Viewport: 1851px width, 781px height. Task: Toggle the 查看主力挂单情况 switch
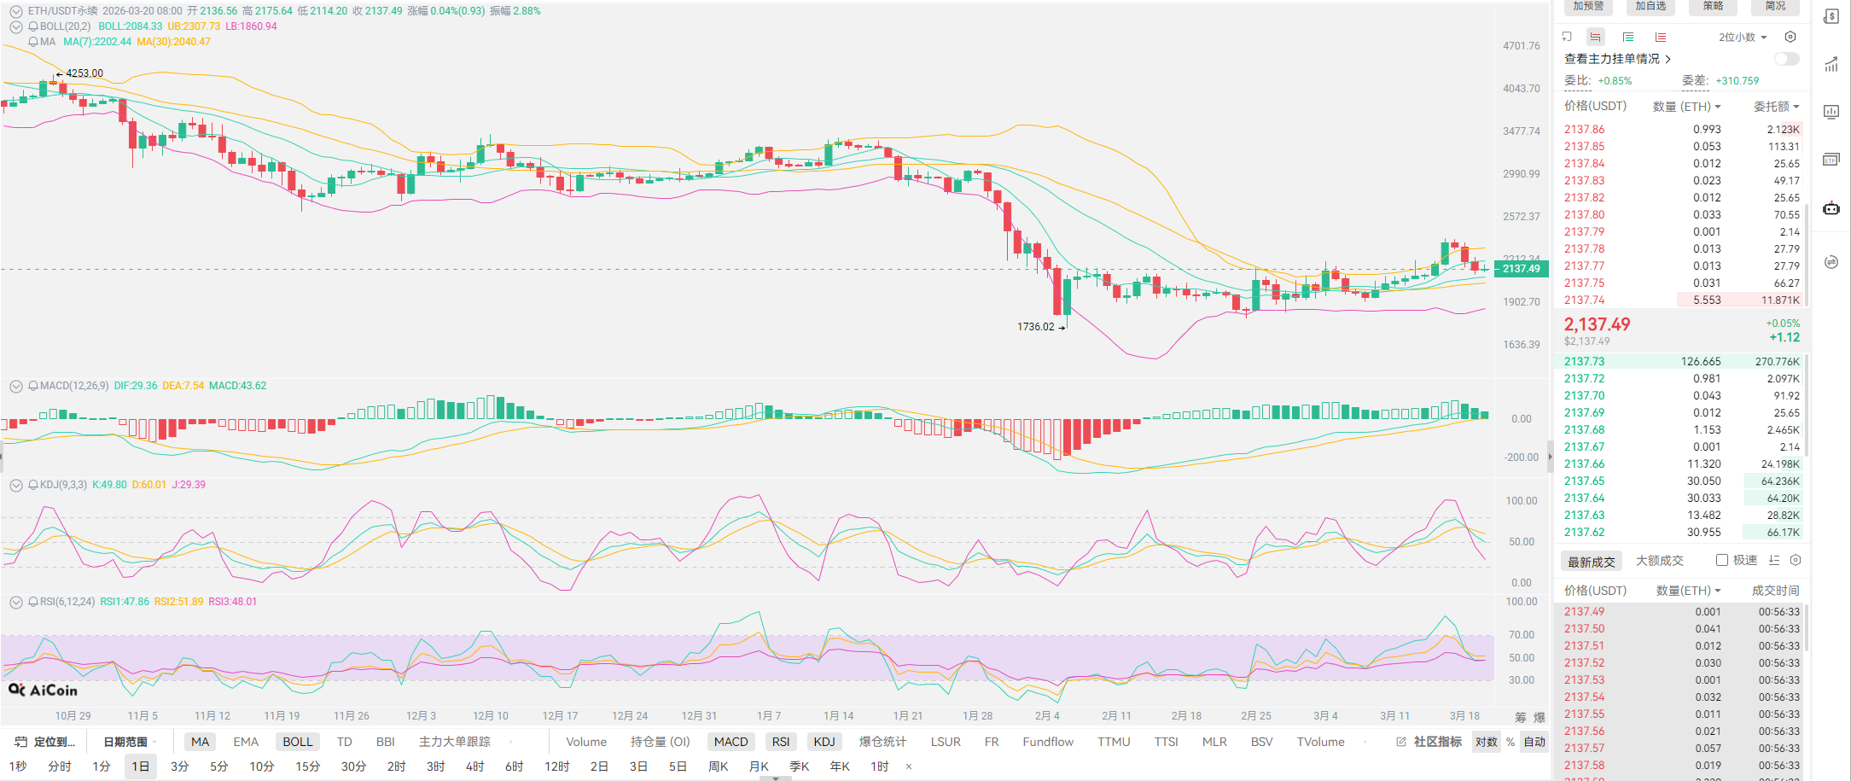pyautogui.click(x=1786, y=59)
